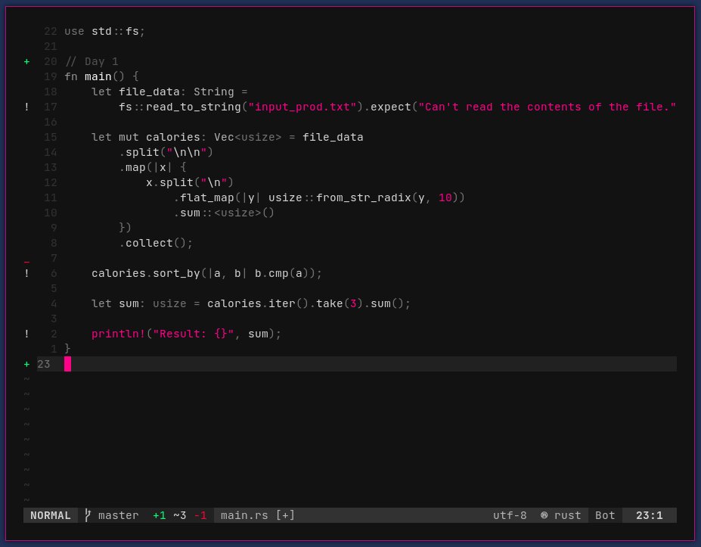
Task: Click the diagnostic warning sign beside line 2
Action: click(x=26, y=334)
